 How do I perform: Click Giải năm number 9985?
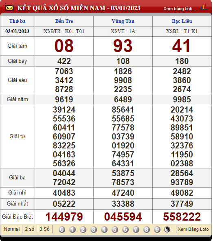182,99
